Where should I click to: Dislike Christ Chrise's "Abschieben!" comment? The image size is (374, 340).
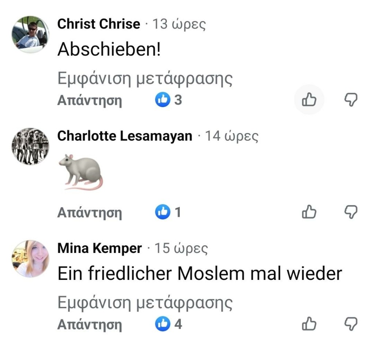tap(351, 99)
